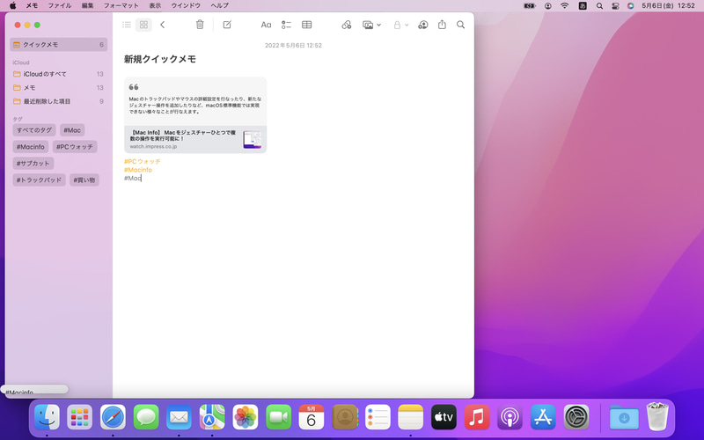The width and height of the screenshot is (704, 440).
Task: Open Apple TV from the Dock
Action: [444, 417]
